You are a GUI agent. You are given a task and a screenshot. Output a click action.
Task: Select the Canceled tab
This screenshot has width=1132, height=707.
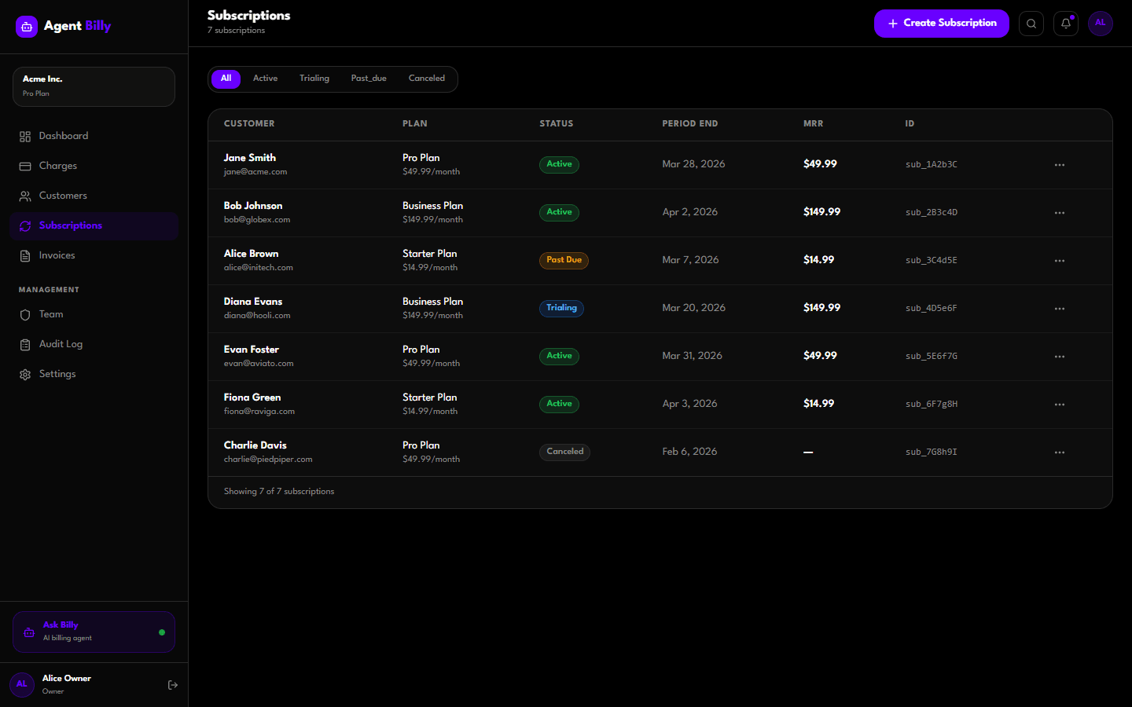(x=426, y=78)
